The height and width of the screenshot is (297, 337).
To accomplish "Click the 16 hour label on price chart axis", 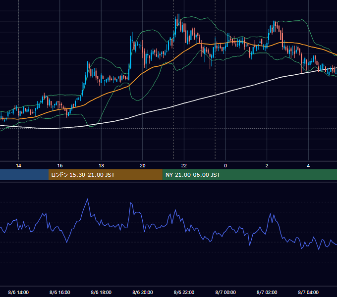I will click(60, 166).
